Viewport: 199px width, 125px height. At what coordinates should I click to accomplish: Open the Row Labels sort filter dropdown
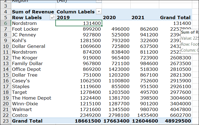[53, 17]
